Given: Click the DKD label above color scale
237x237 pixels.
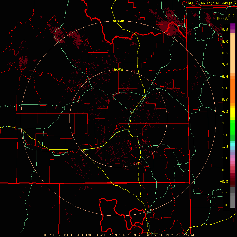Looking at the screenshot, I should click(x=231, y=16).
